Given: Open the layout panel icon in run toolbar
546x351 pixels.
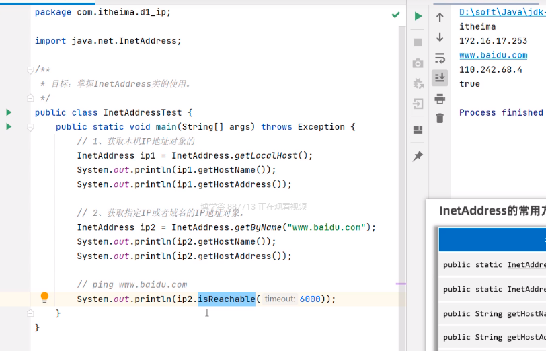Looking at the screenshot, I should (418, 130).
